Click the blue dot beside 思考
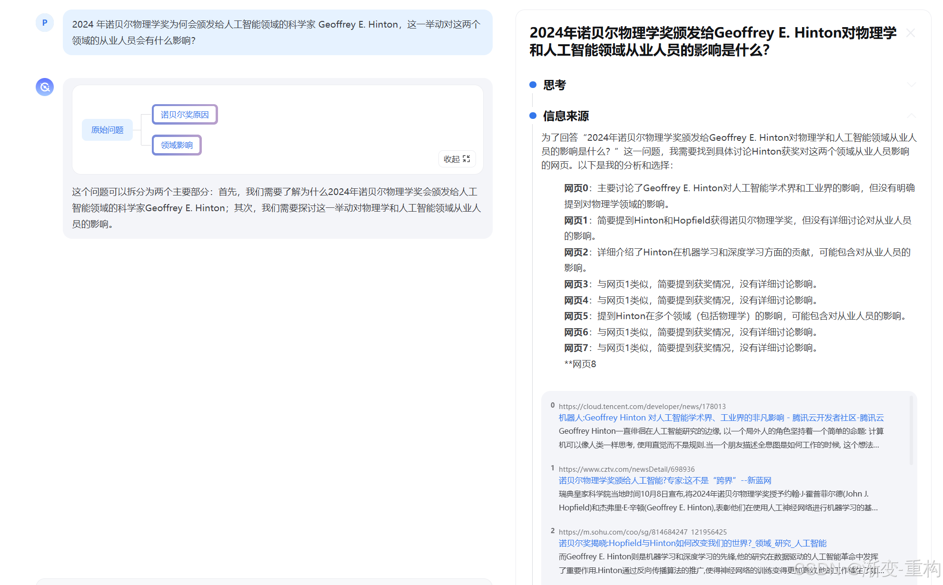943x585 pixels. pos(533,85)
